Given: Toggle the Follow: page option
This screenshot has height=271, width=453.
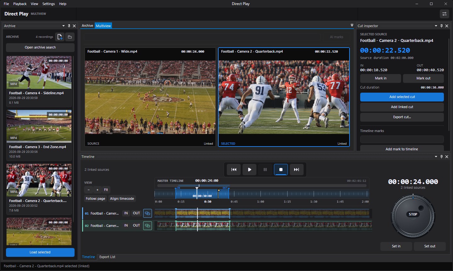Looking at the screenshot, I should [x=96, y=199].
